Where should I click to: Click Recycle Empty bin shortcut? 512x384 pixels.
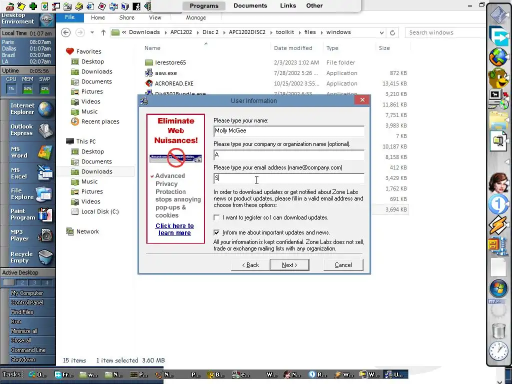pyautogui.click(x=28, y=257)
